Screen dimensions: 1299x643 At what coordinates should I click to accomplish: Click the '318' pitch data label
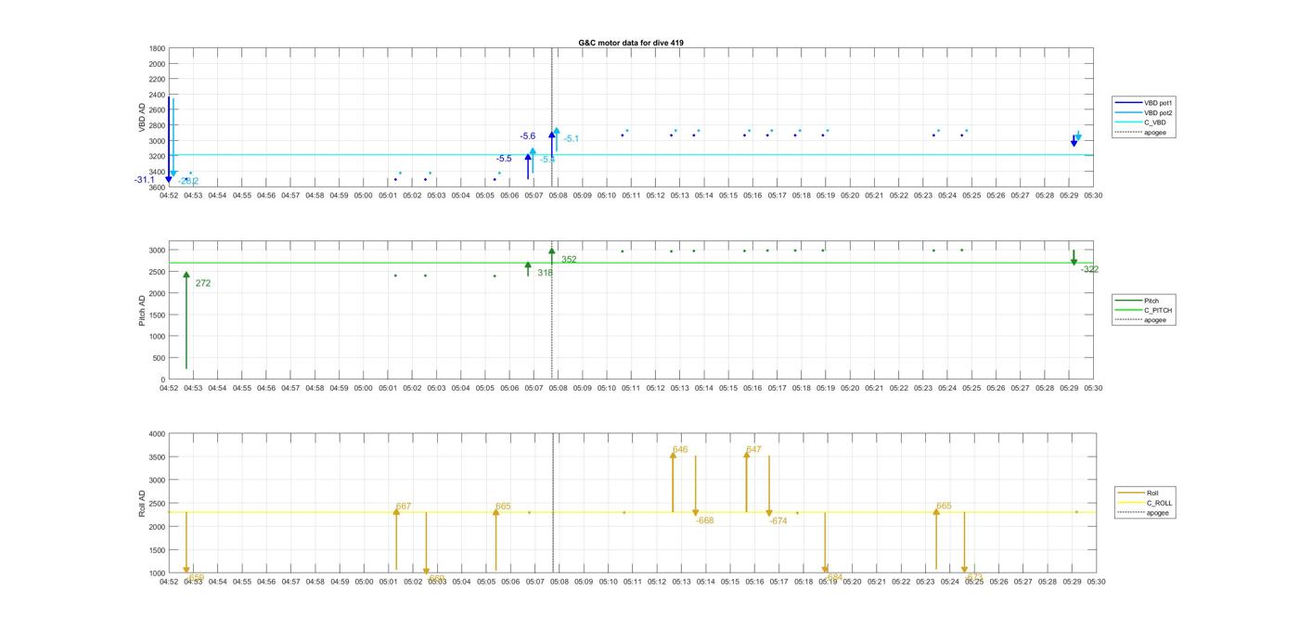coord(545,273)
